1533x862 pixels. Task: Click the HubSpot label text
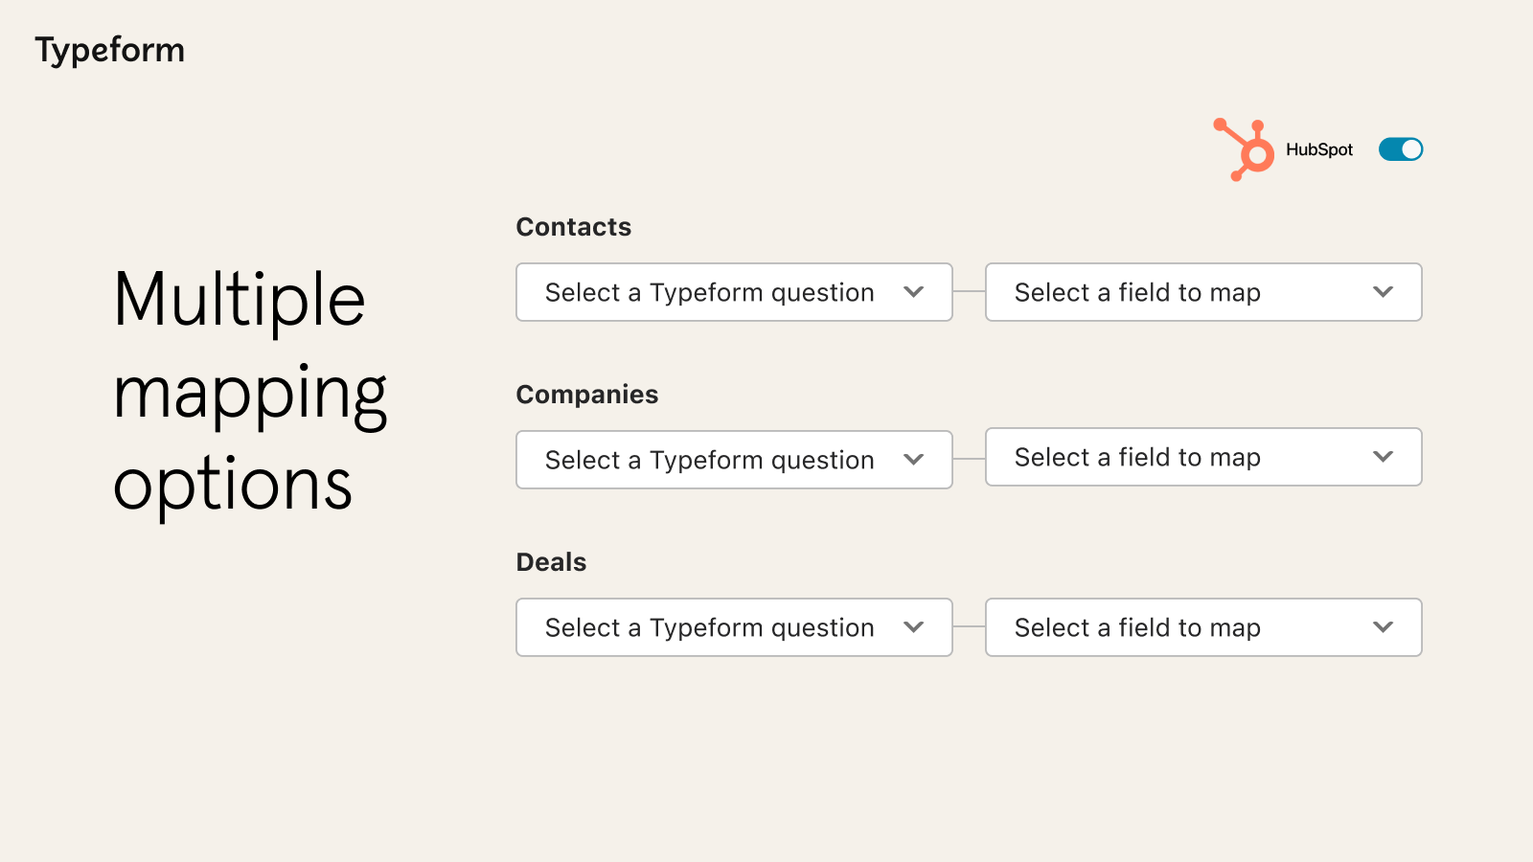pyautogui.click(x=1319, y=148)
